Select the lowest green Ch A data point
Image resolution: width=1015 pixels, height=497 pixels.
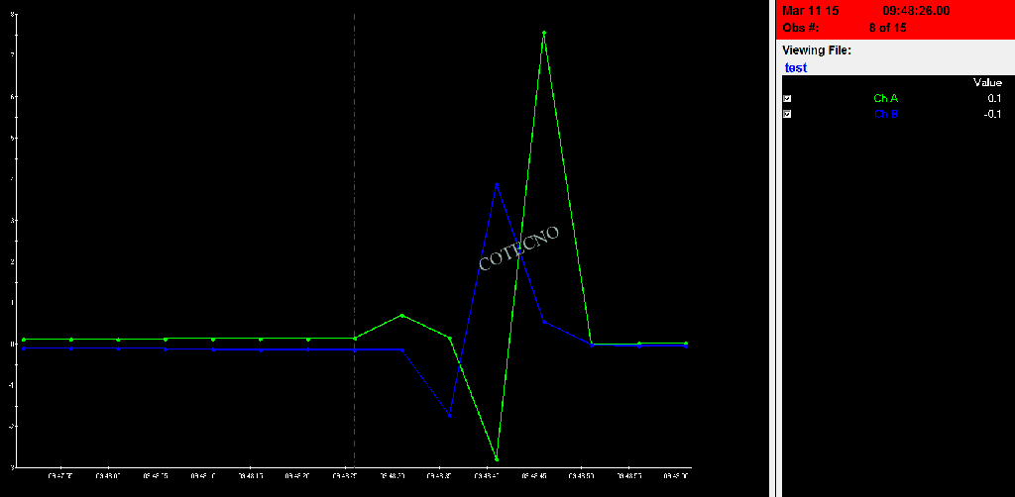point(497,459)
